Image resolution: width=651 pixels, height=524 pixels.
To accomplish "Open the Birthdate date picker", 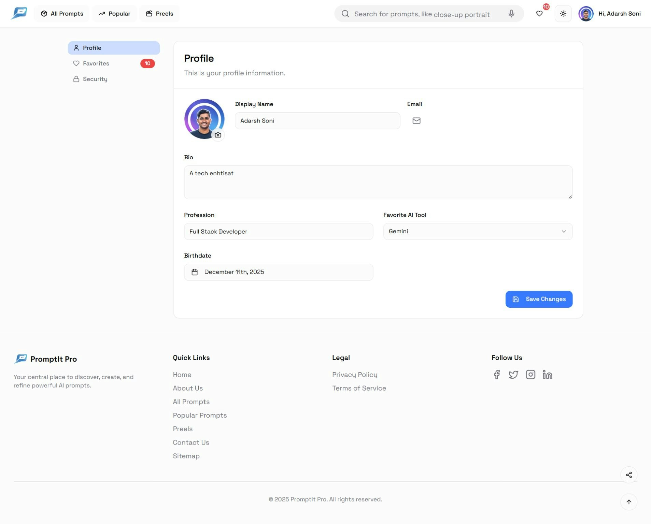I will 279,272.
